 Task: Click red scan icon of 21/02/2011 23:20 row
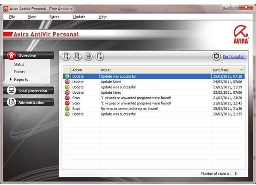[67, 98]
